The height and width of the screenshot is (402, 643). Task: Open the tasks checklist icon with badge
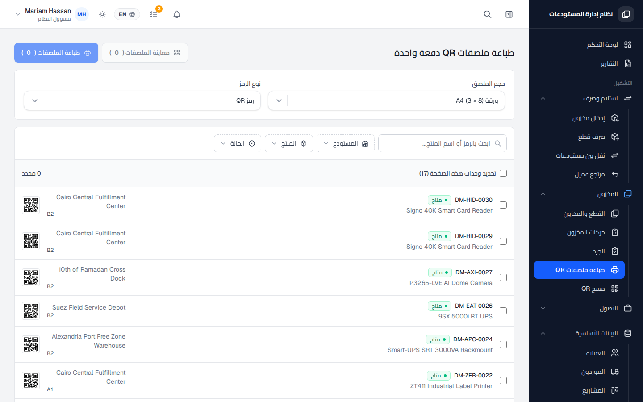(154, 14)
